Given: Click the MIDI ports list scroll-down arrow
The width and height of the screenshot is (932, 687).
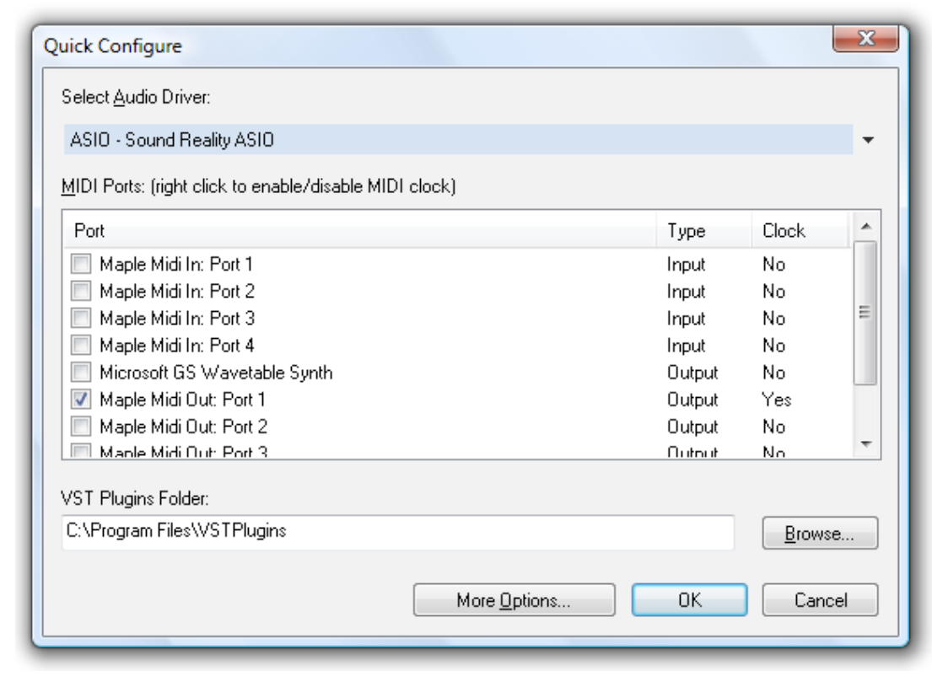Looking at the screenshot, I should [x=866, y=443].
